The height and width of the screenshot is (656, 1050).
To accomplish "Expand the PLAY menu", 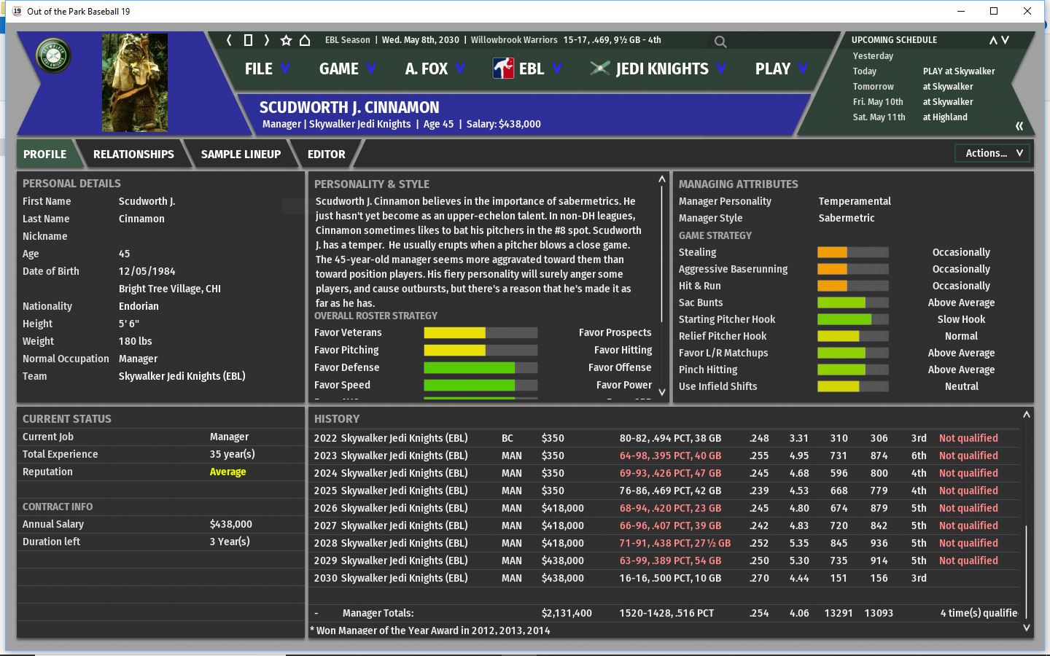I will point(780,69).
